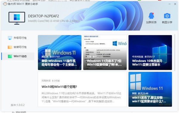Click the 网易新闻 8小时前 source text
The image size is (179, 113).
(x=51, y=81)
